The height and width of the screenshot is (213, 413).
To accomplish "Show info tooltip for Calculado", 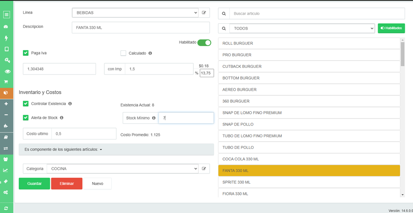I will 150,53.
